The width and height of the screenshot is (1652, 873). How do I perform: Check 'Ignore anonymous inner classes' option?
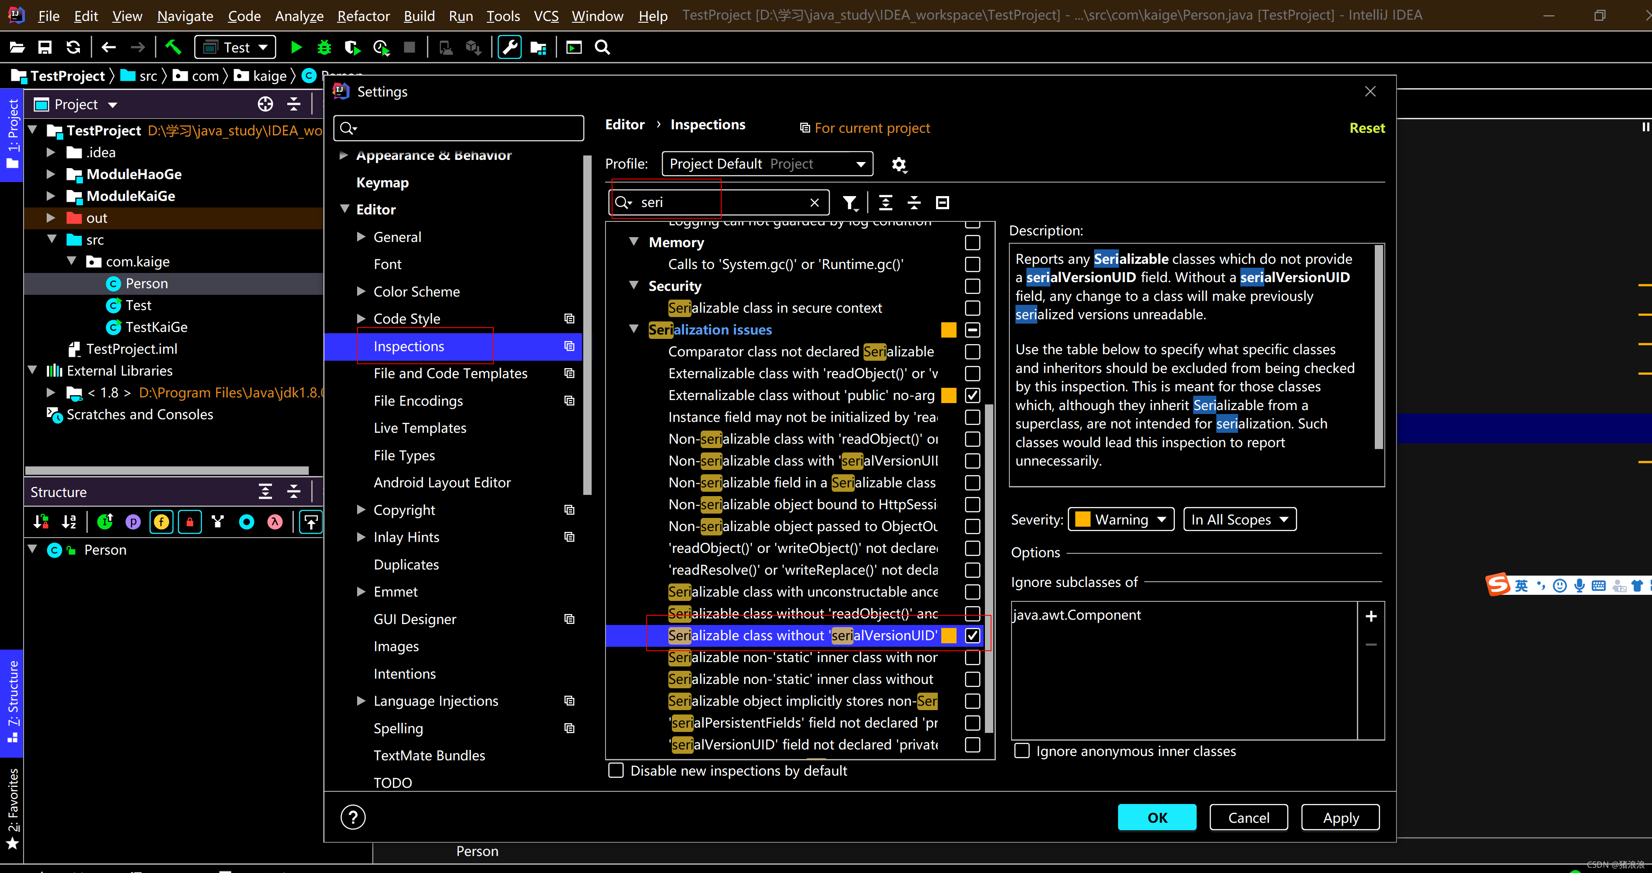[1022, 751]
